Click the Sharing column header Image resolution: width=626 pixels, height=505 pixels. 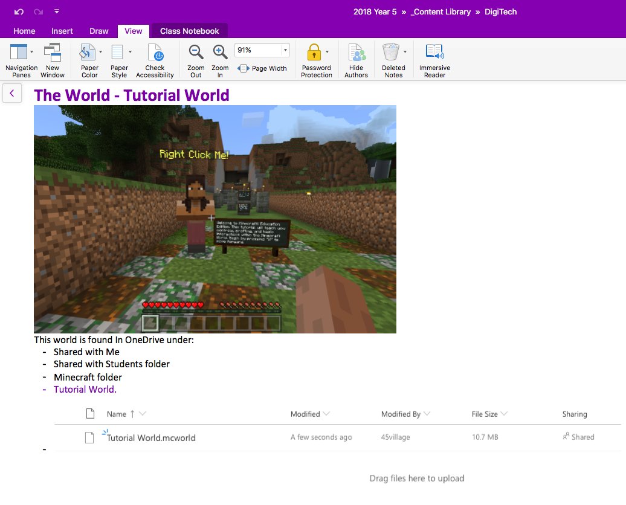(x=575, y=414)
